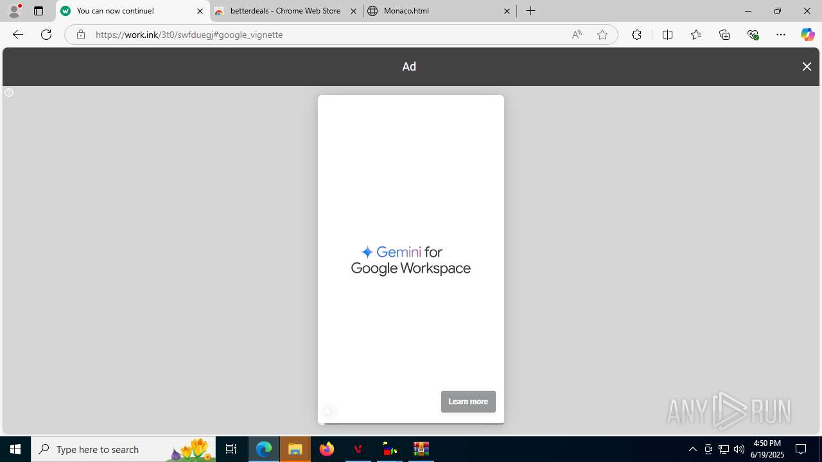Open the notification center icon

pyautogui.click(x=801, y=449)
